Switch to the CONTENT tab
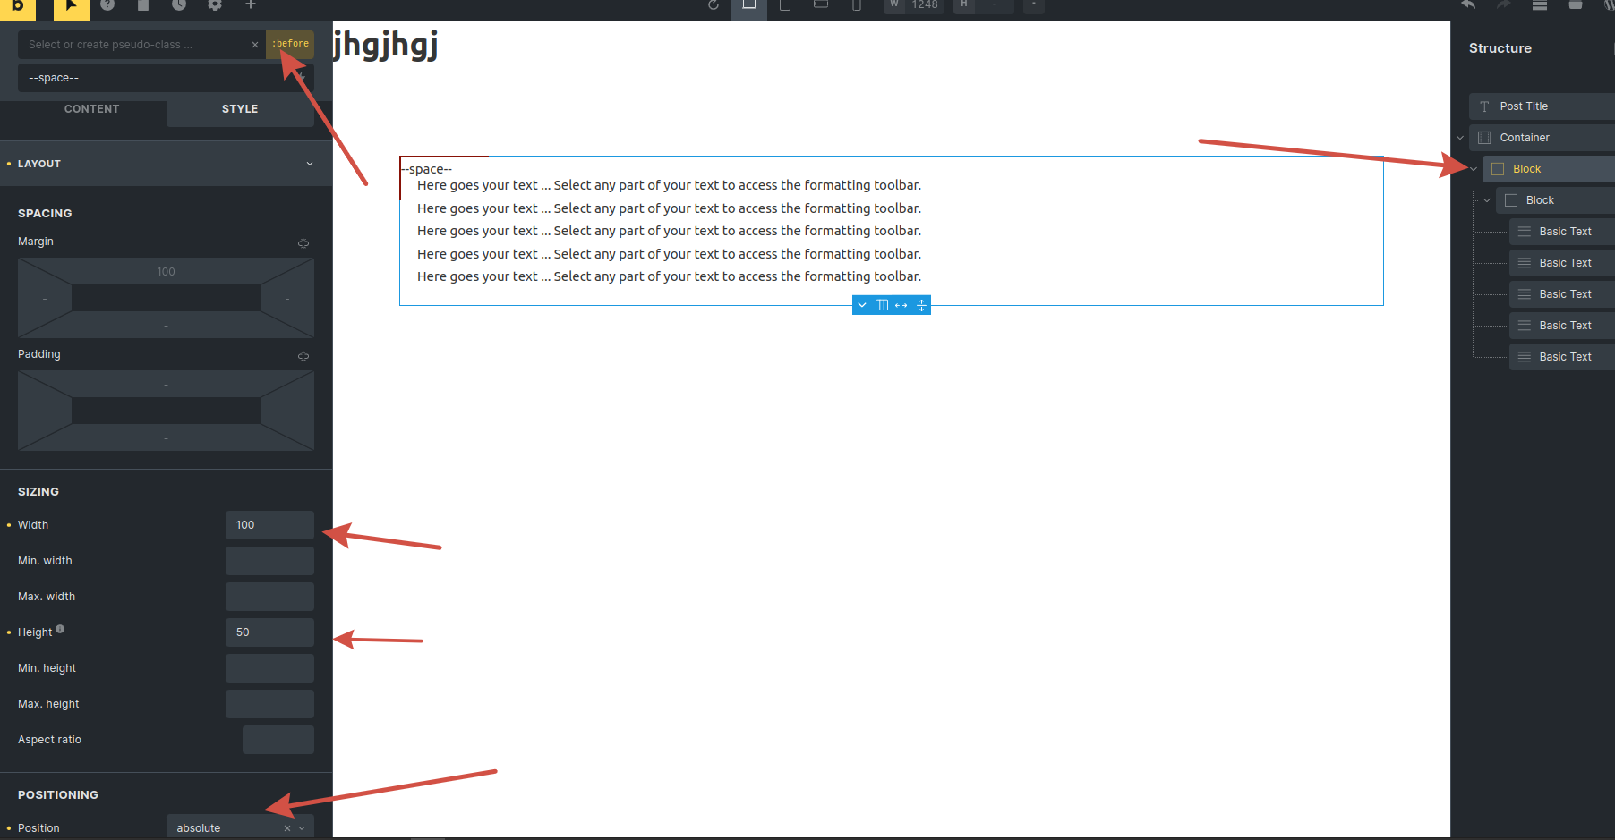1615x840 pixels. tap(91, 109)
